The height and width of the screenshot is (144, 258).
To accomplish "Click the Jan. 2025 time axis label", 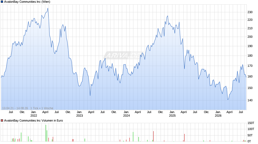I will (172, 114).
